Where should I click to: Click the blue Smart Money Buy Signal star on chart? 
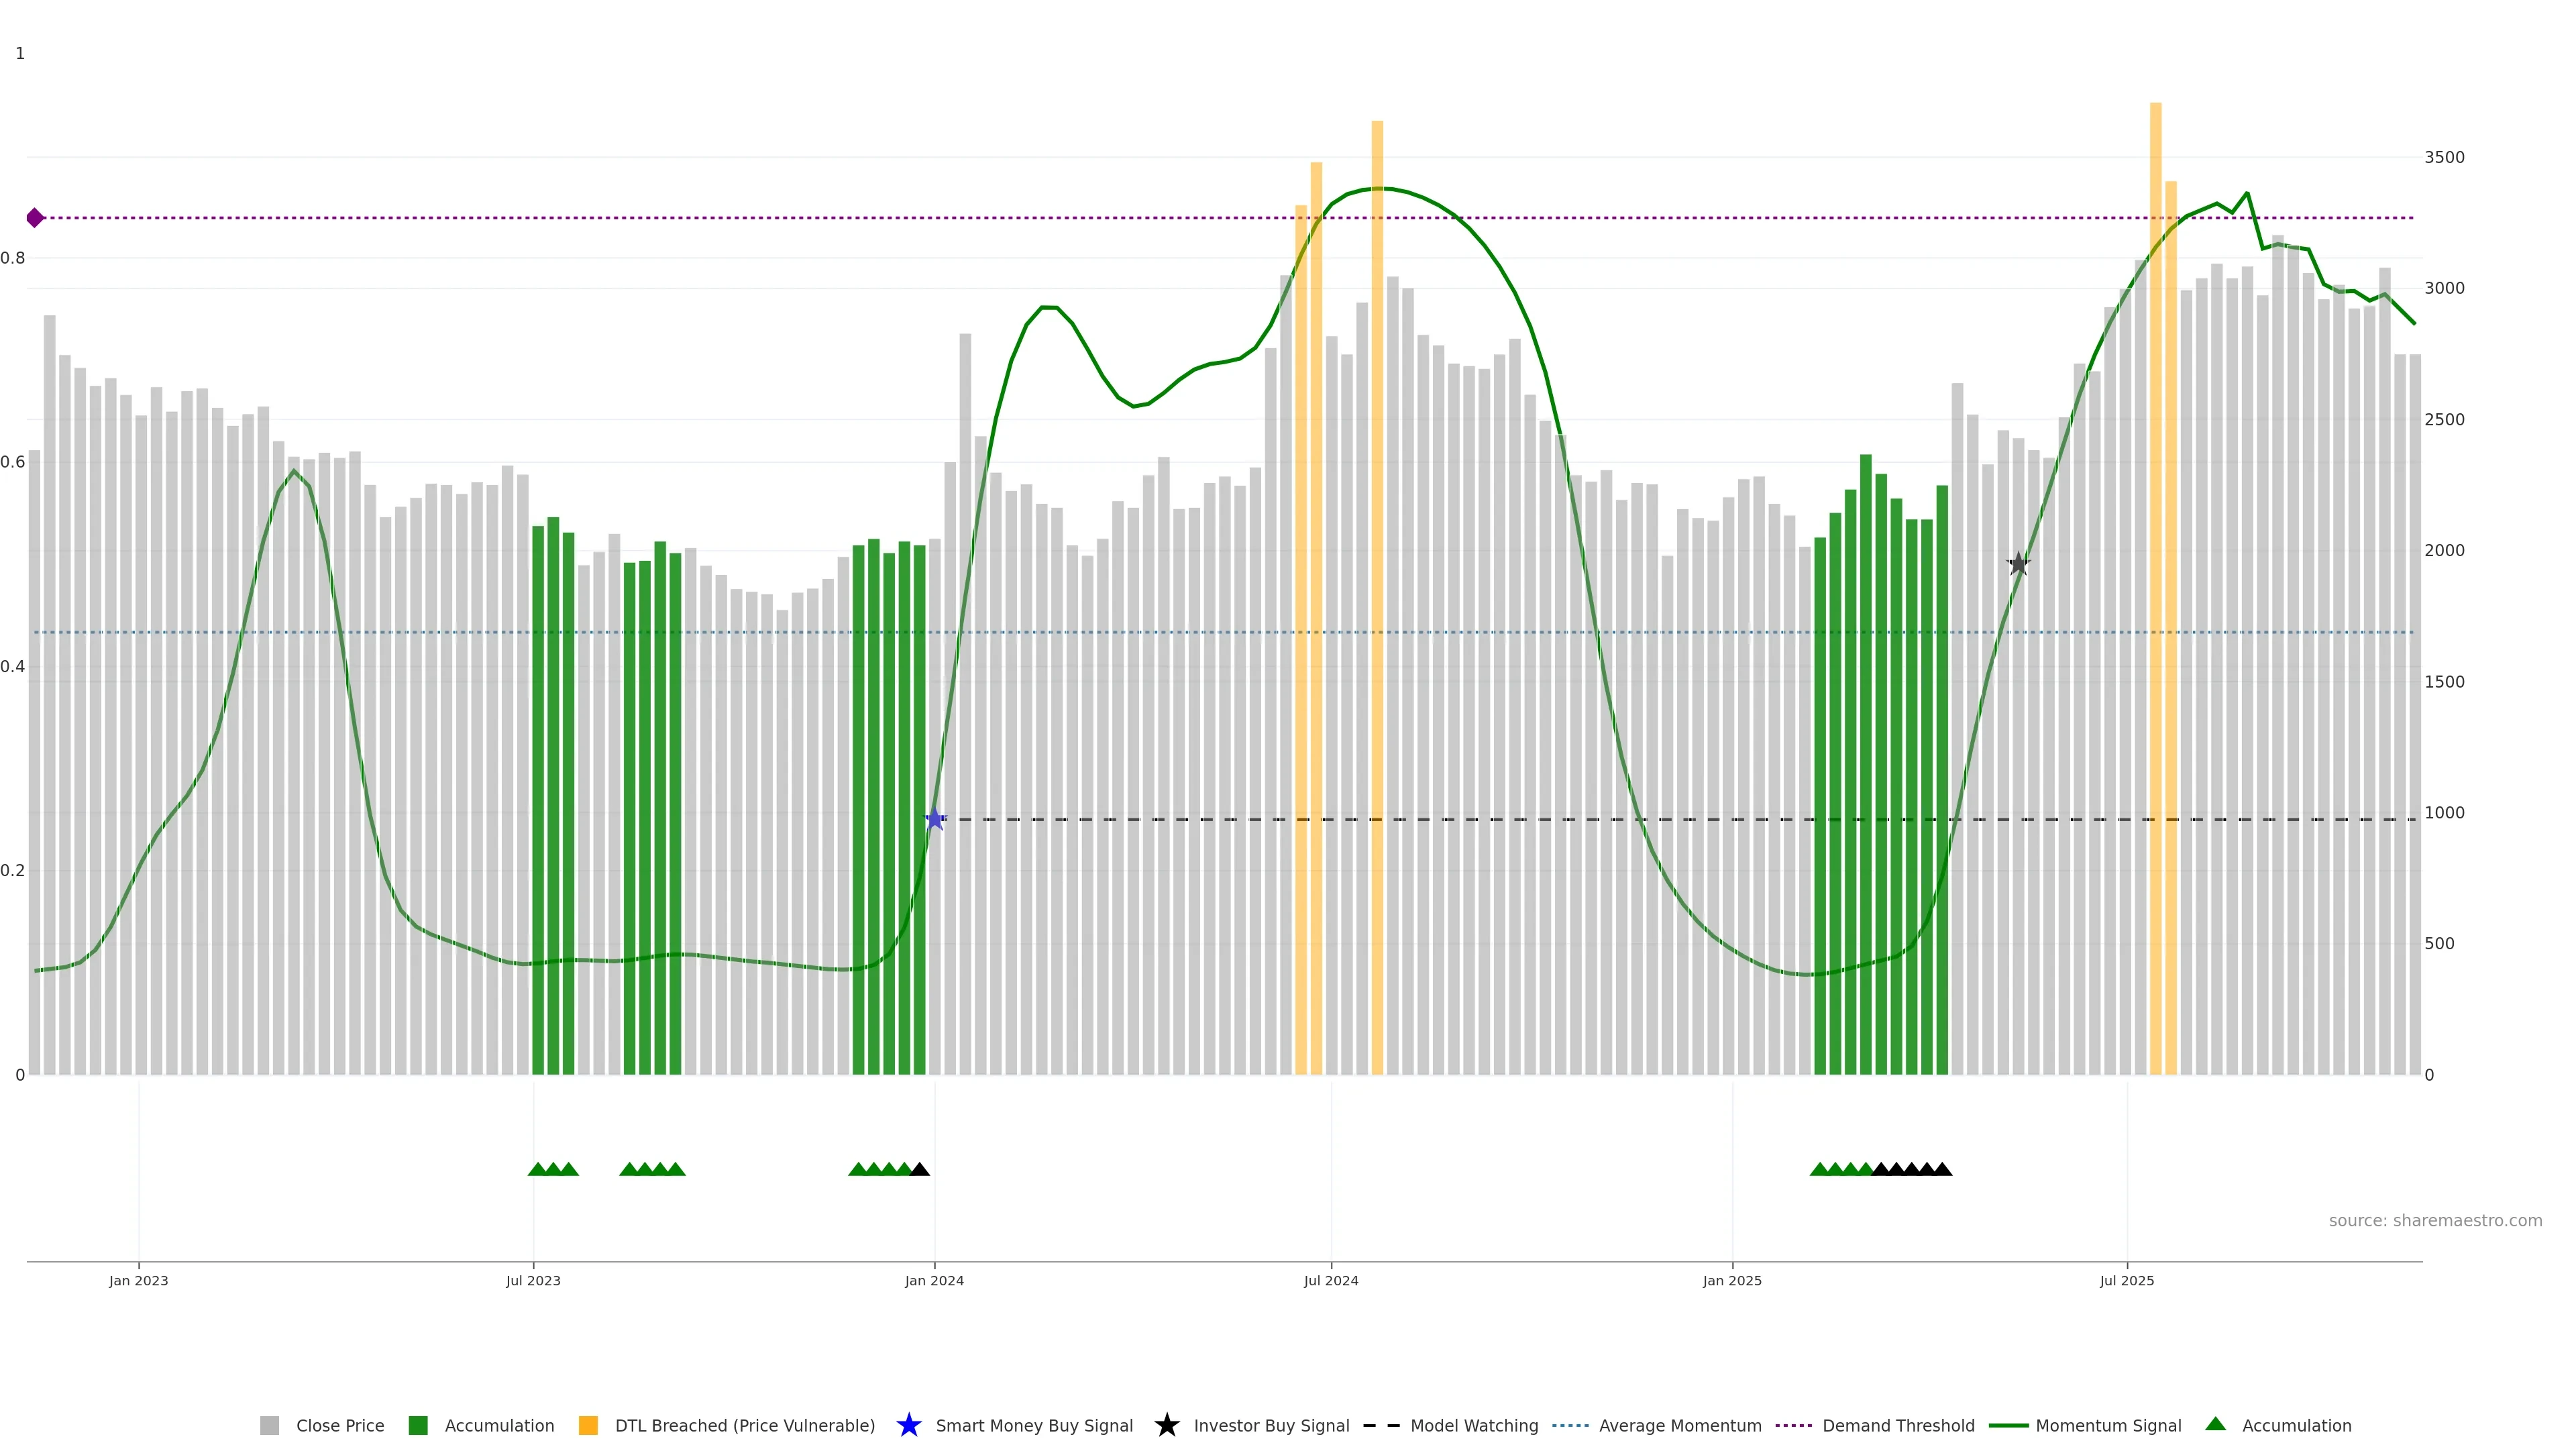(934, 819)
